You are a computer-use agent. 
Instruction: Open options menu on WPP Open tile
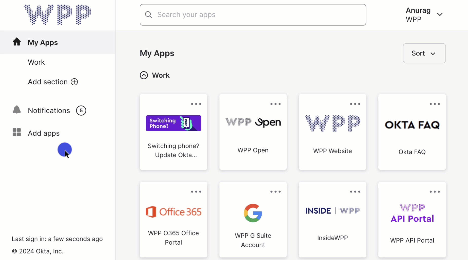[275, 104]
